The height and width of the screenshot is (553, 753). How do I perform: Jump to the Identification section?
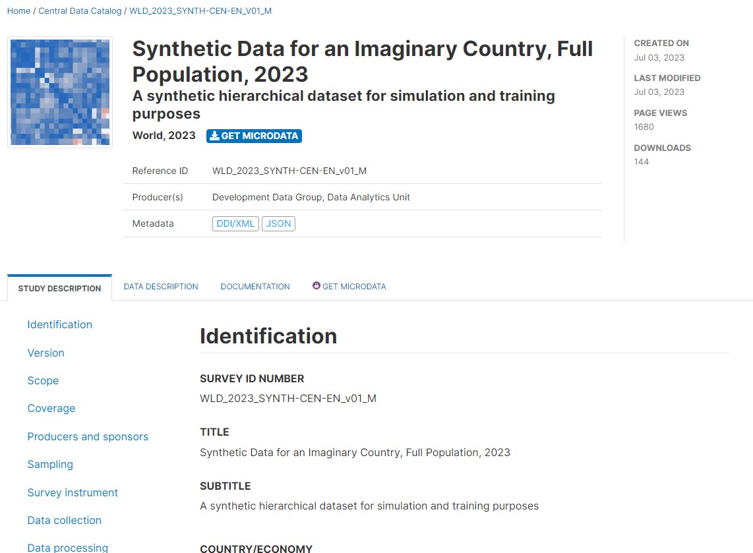click(x=59, y=324)
